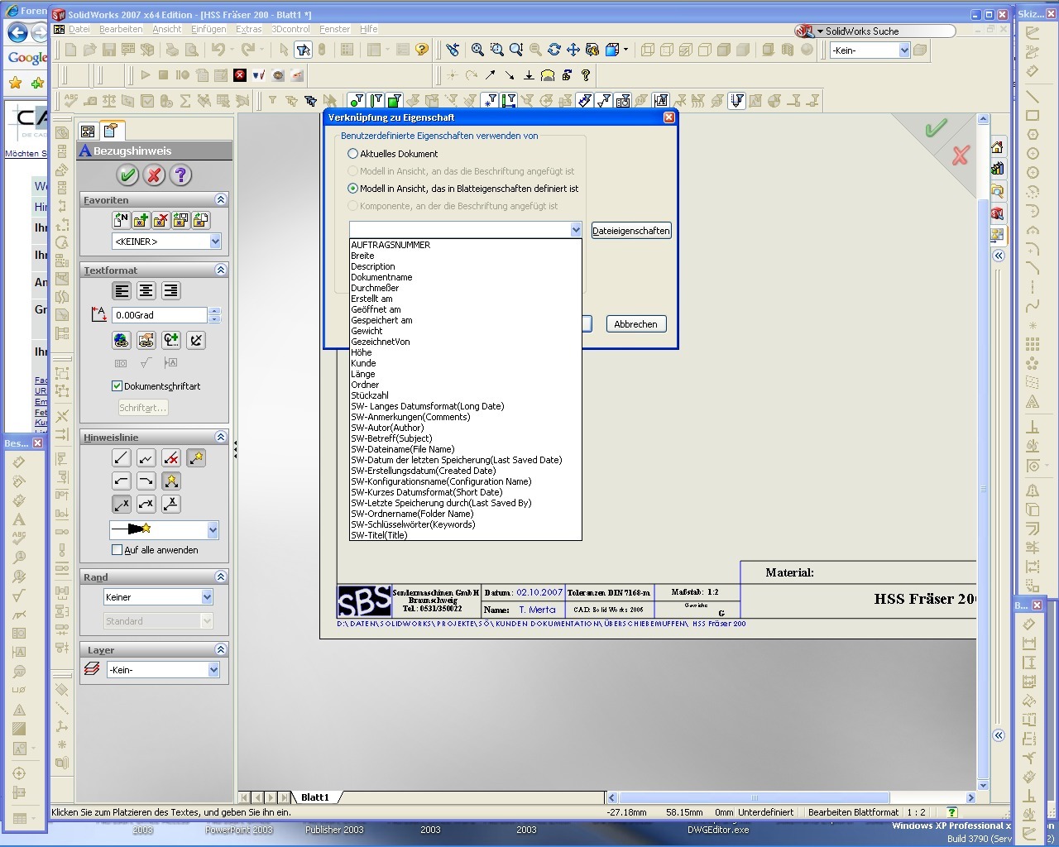The image size is (1059, 847).
Task: Click the rebuild rotate view icon
Action: point(554,50)
